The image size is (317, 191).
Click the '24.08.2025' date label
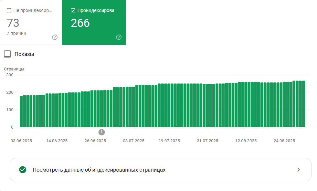tap(284, 141)
